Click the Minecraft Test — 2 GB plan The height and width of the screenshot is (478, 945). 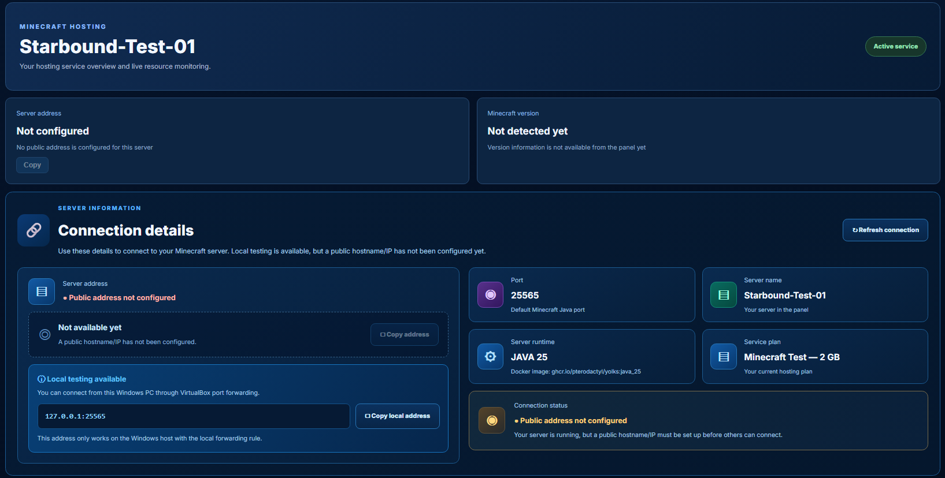(792, 357)
